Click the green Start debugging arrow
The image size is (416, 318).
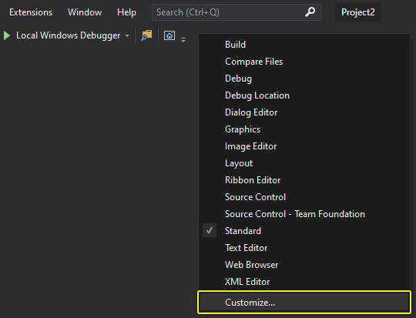tap(7, 35)
